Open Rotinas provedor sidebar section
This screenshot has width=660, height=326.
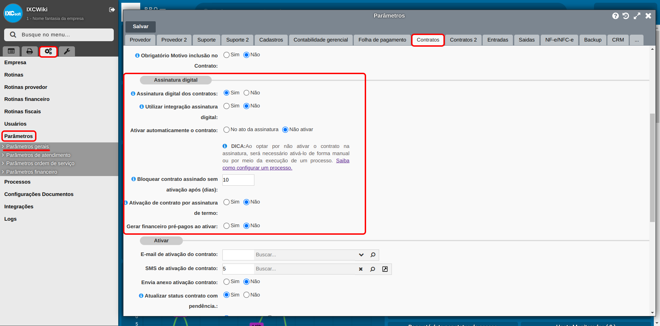tap(26, 87)
